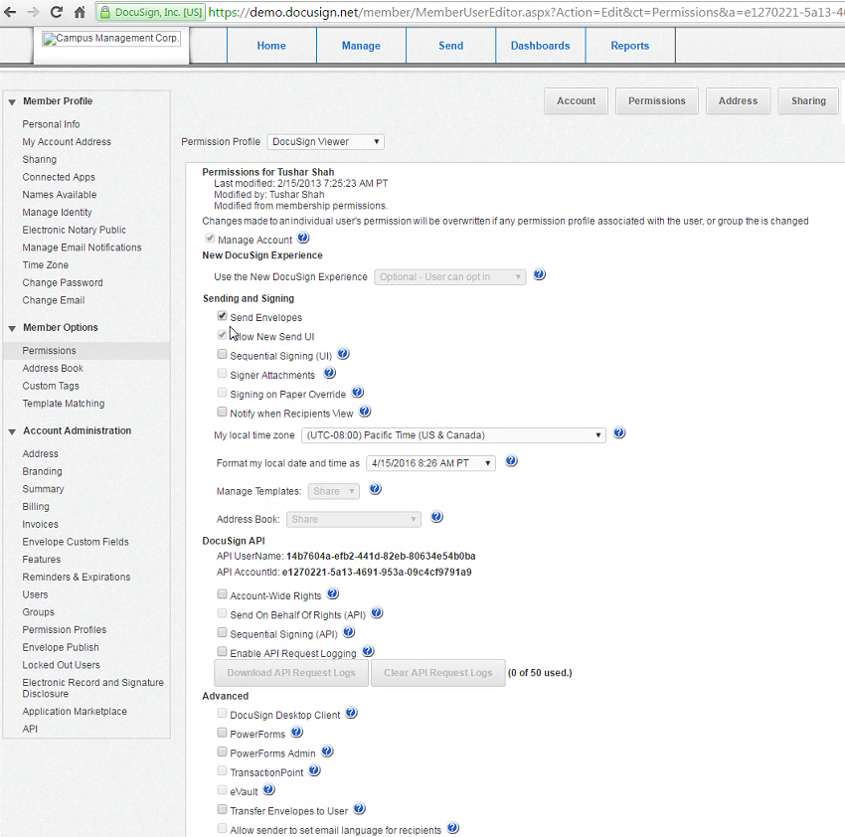Open the Manage tab

click(361, 45)
